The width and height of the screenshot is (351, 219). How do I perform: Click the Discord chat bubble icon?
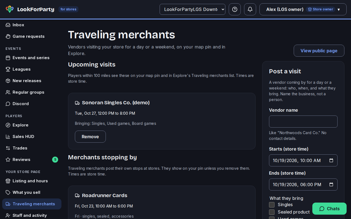point(8,104)
